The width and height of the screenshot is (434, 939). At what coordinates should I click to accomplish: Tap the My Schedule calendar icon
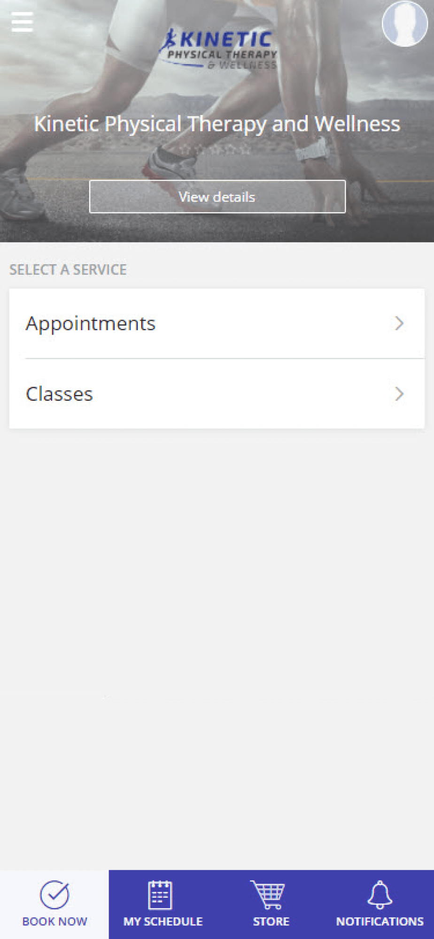point(160,895)
